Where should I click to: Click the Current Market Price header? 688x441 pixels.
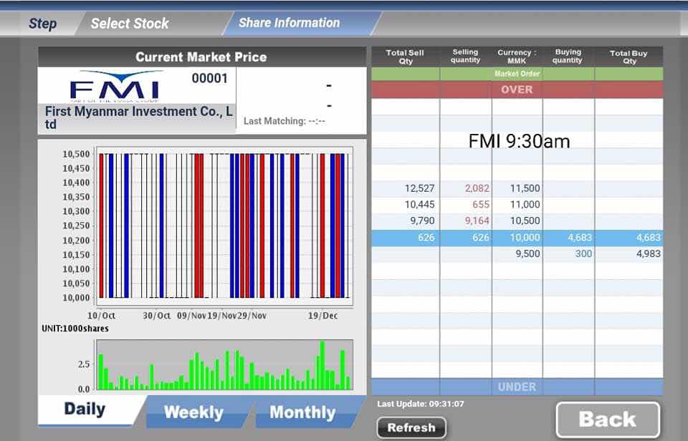201,57
